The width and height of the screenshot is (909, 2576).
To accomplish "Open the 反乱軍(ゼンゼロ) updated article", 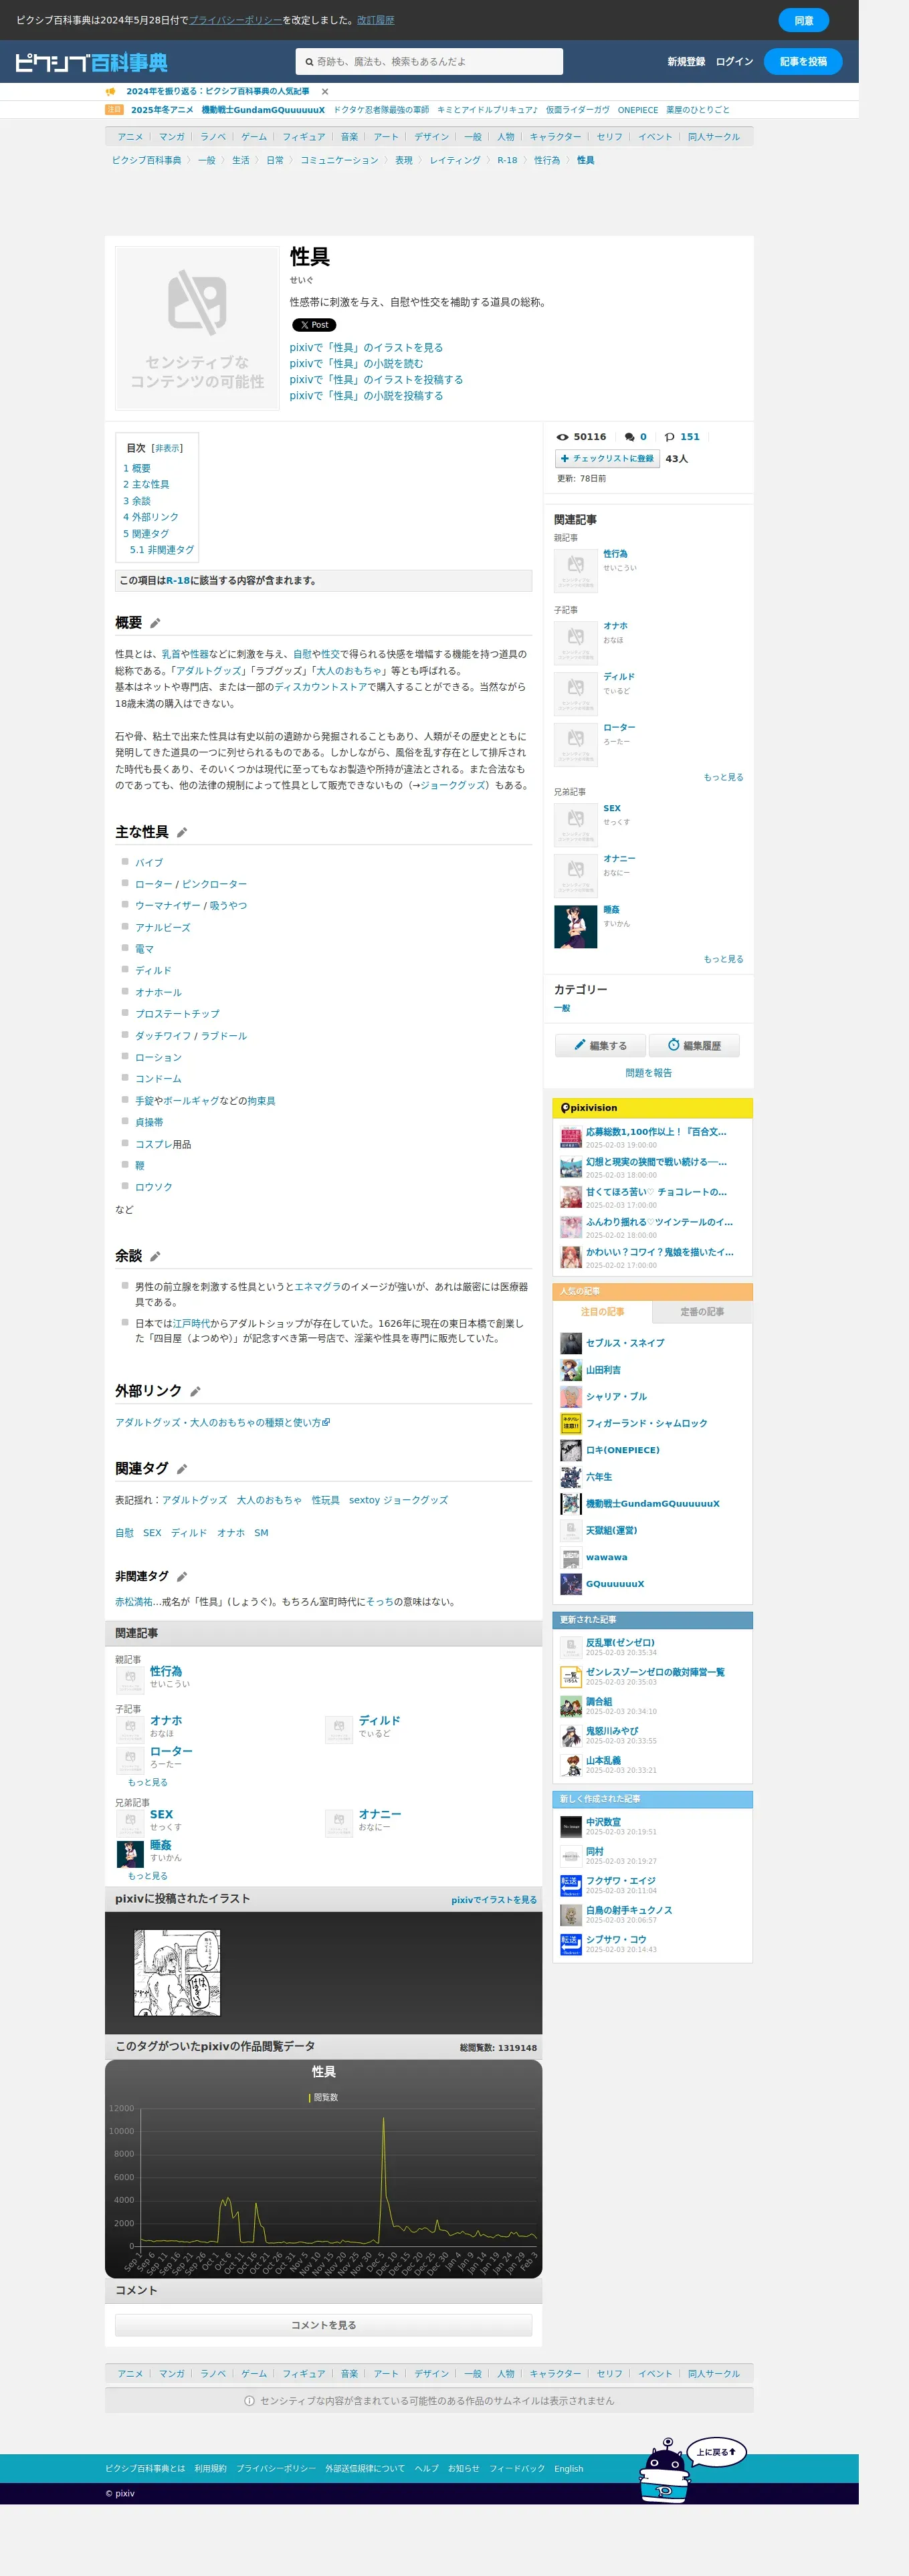I will (x=620, y=1642).
